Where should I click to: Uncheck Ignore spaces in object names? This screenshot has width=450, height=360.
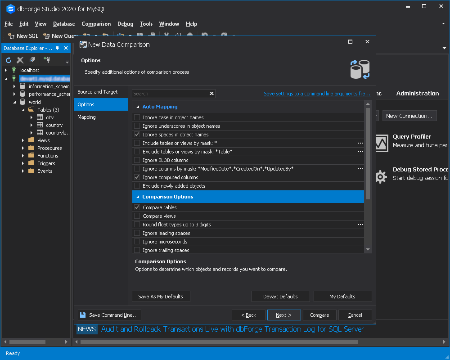coord(137,135)
